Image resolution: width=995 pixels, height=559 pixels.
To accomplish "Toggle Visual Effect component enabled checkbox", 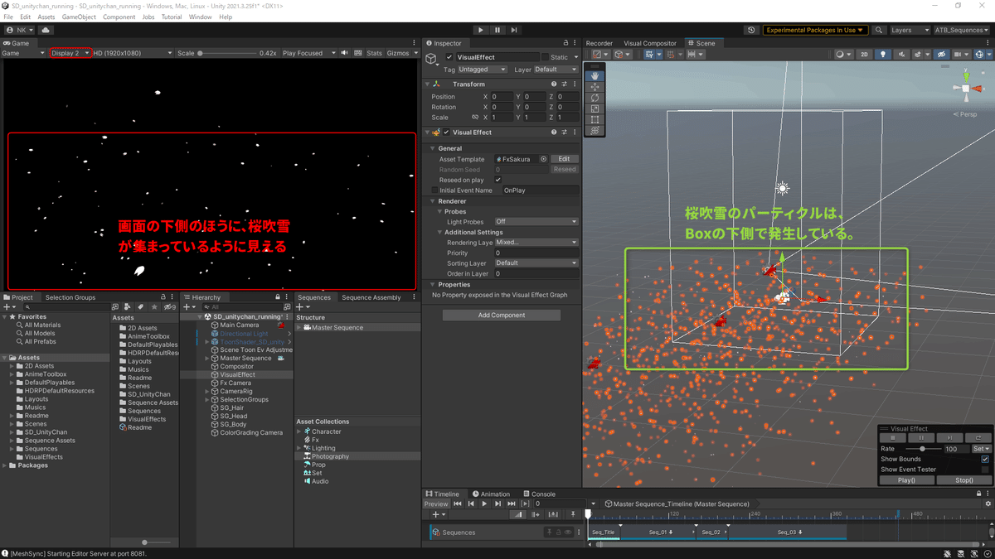I will [446, 133].
